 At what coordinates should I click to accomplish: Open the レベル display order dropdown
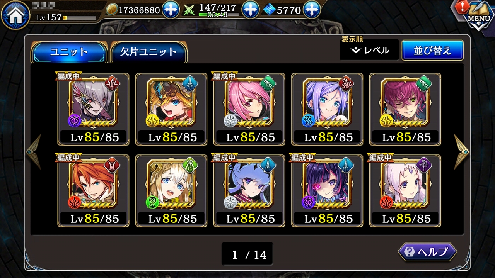pos(369,50)
